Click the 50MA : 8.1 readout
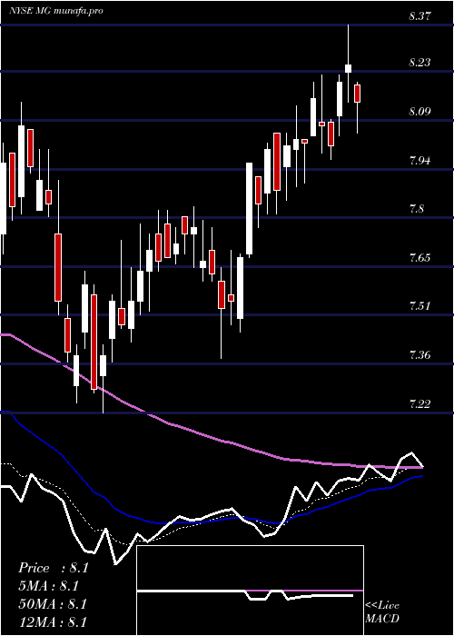Viewport: 454px width, 636px height. click(53, 604)
